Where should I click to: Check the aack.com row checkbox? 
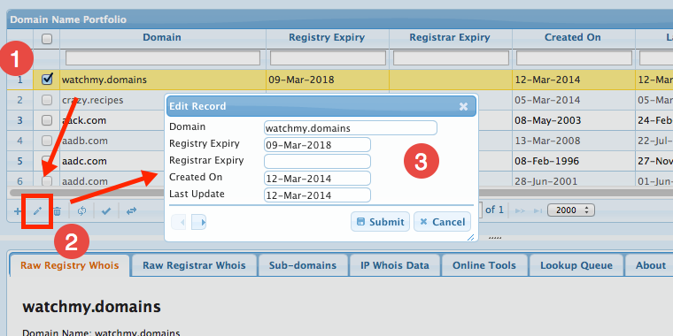point(47,120)
